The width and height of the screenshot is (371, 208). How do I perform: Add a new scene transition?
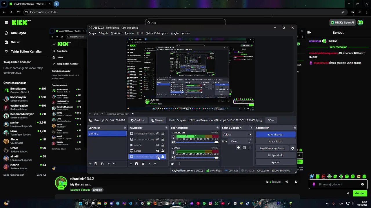point(239,148)
